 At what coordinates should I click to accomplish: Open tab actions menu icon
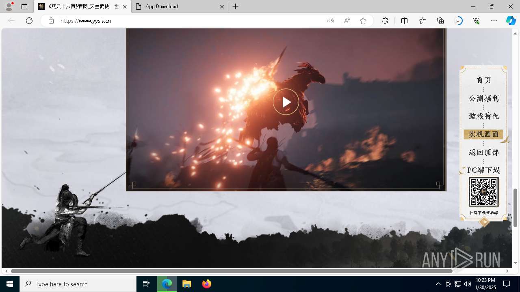[24, 6]
